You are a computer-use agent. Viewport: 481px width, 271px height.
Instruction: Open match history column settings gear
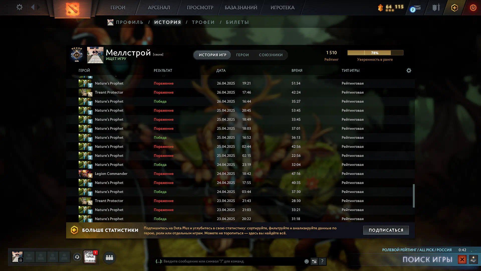click(x=409, y=71)
